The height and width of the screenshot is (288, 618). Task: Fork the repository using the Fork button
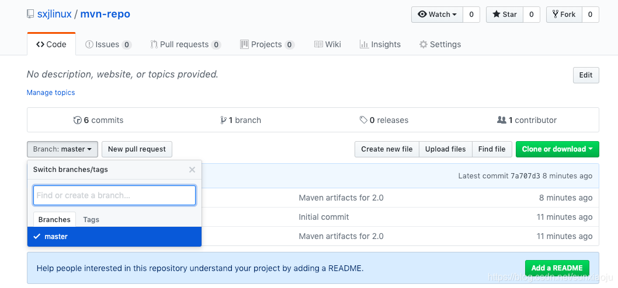564,15
